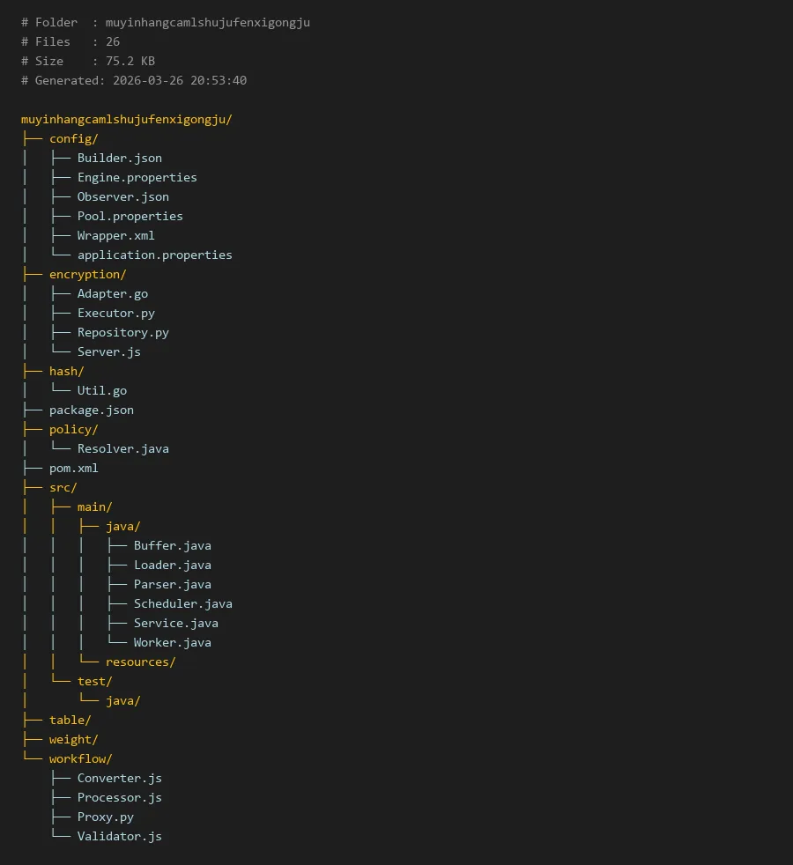Click the Observer.json file entry
Image resolution: width=793 pixels, height=865 pixels.
click(x=122, y=196)
